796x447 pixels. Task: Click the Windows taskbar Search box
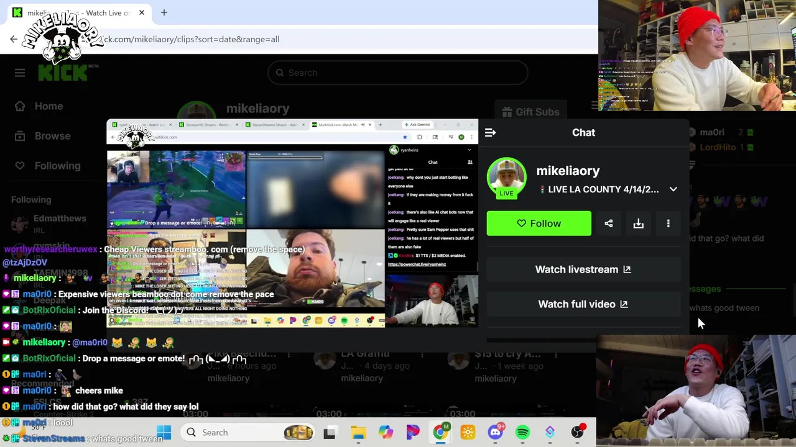[247, 432]
